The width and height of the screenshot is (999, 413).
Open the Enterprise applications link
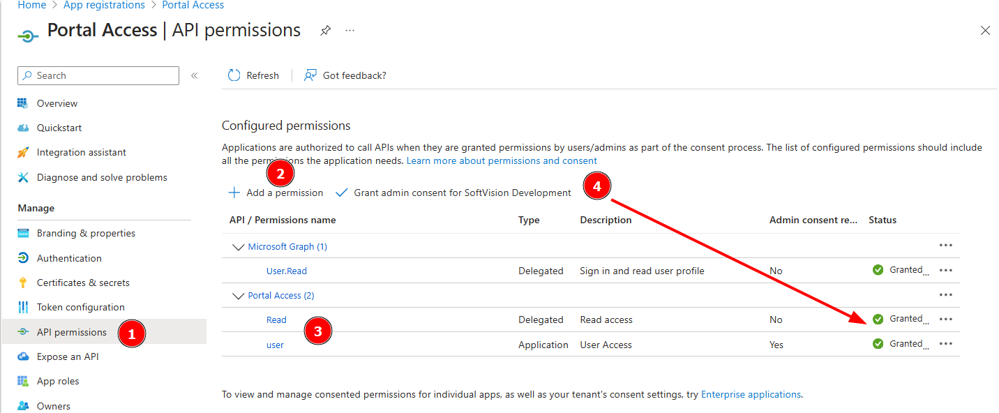(751, 394)
